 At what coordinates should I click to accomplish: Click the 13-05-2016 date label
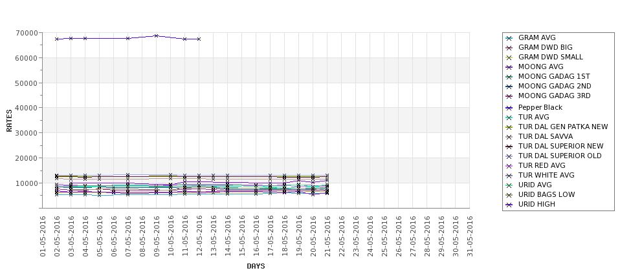point(214,236)
